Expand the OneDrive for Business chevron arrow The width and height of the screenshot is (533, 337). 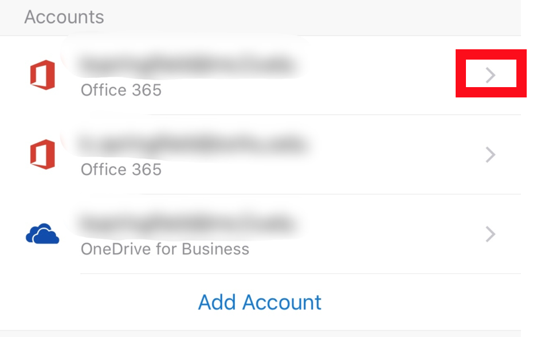click(x=491, y=234)
